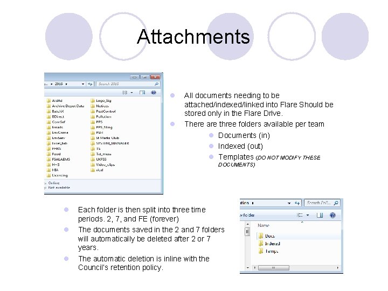This screenshot has width=388, height=291.
Task: Click horizontal scrollbar thumb in Docs window
Action: 274,268
